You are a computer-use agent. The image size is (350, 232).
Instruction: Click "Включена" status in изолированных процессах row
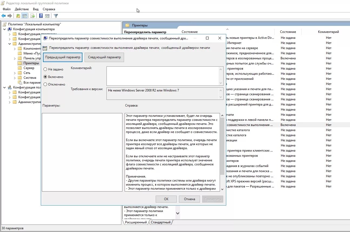coord(288,58)
